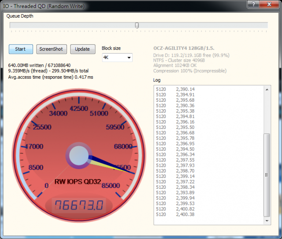Click the log entry 2,395.68
Screen dimensions: 282x239
click(185, 100)
